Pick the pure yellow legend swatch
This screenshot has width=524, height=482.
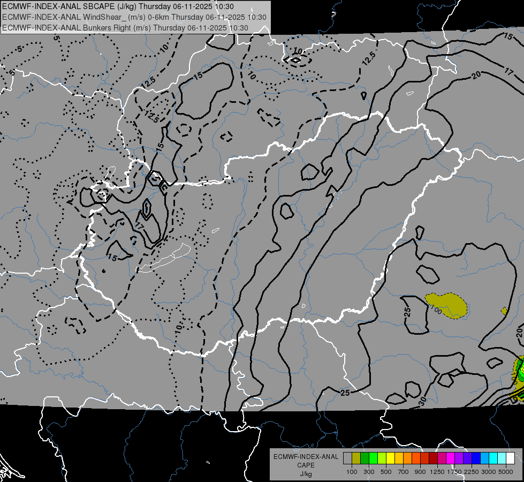[x=390, y=458]
